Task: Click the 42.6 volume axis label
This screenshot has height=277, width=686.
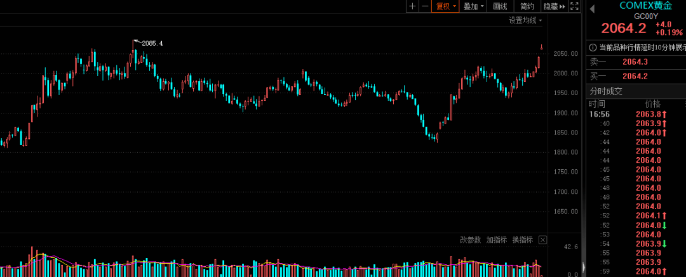Action: pos(571,247)
